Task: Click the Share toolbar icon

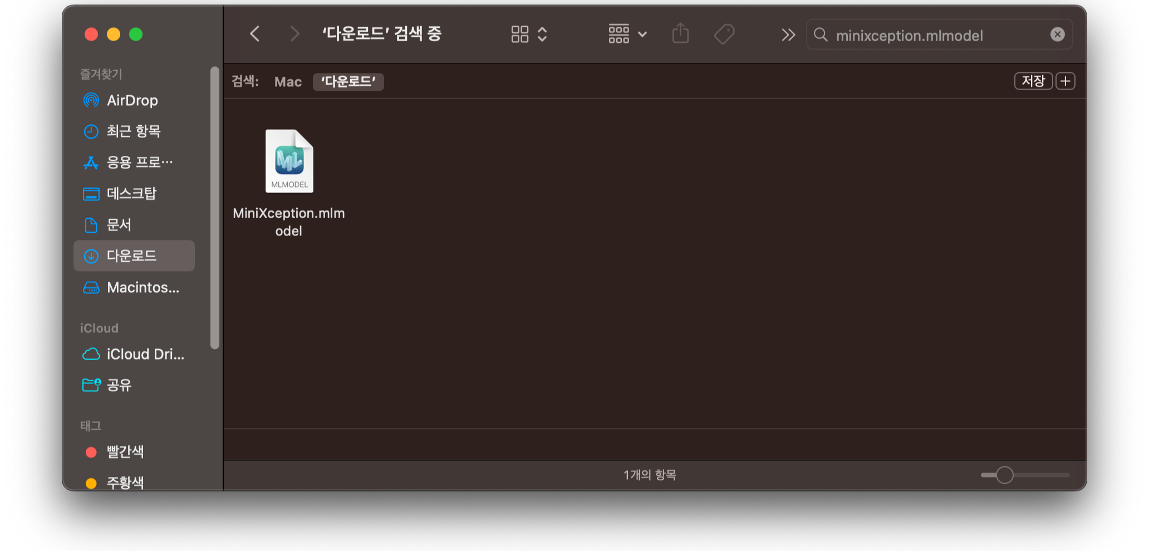Action: click(680, 33)
